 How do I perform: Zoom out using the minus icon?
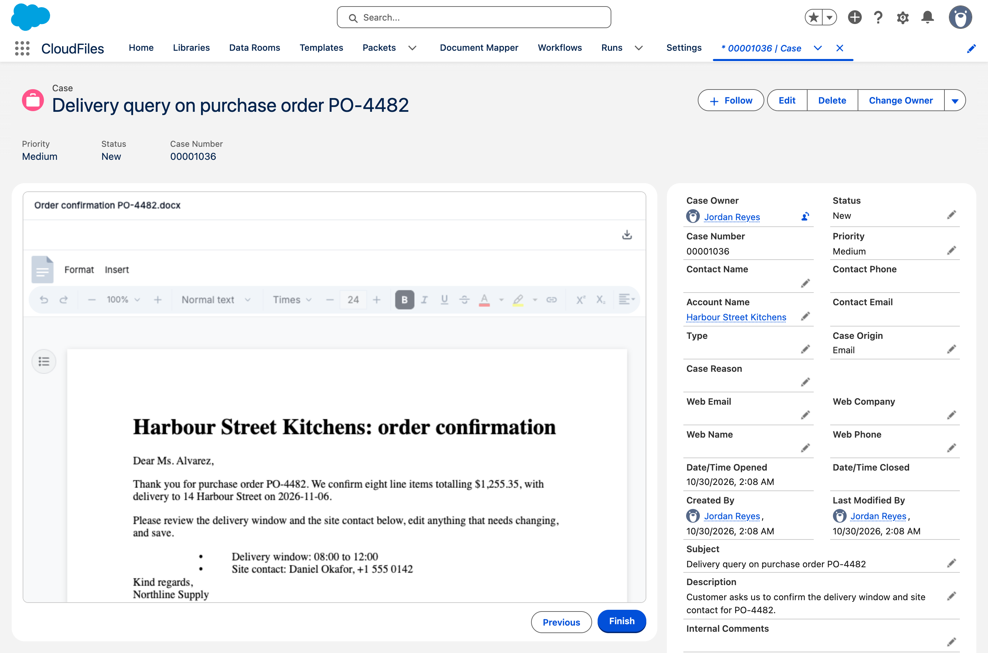[x=92, y=300]
